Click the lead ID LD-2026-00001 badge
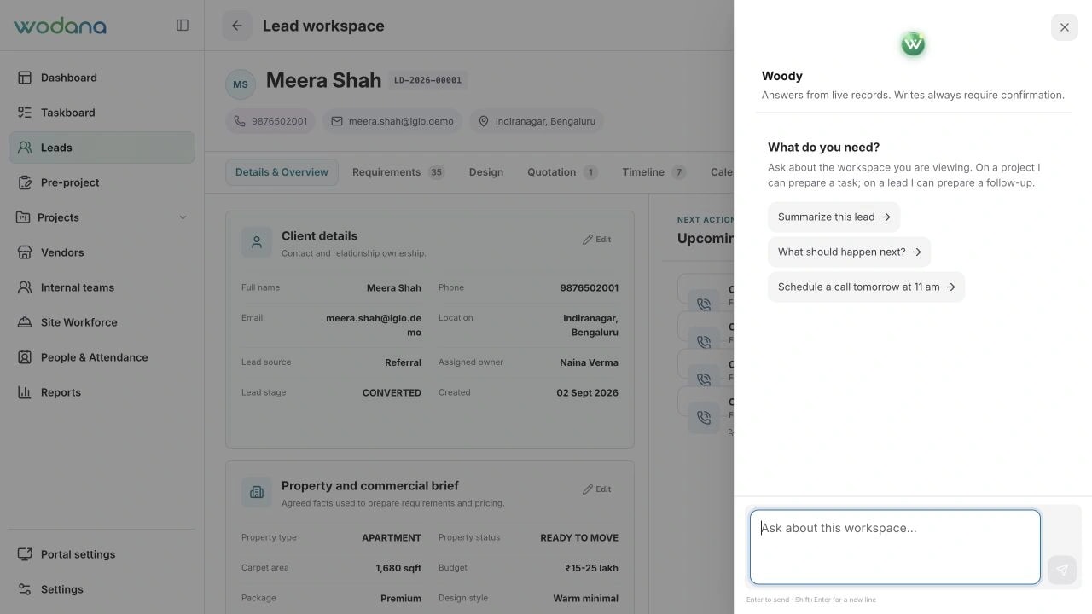Image resolution: width=1092 pixels, height=614 pixels. [427, 80]
